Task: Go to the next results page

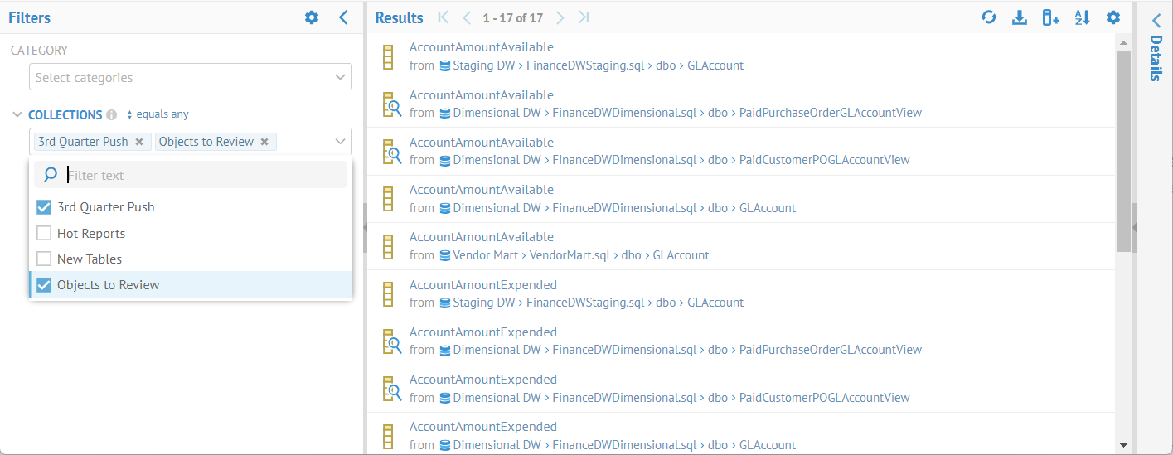Action: coord(560,17)
